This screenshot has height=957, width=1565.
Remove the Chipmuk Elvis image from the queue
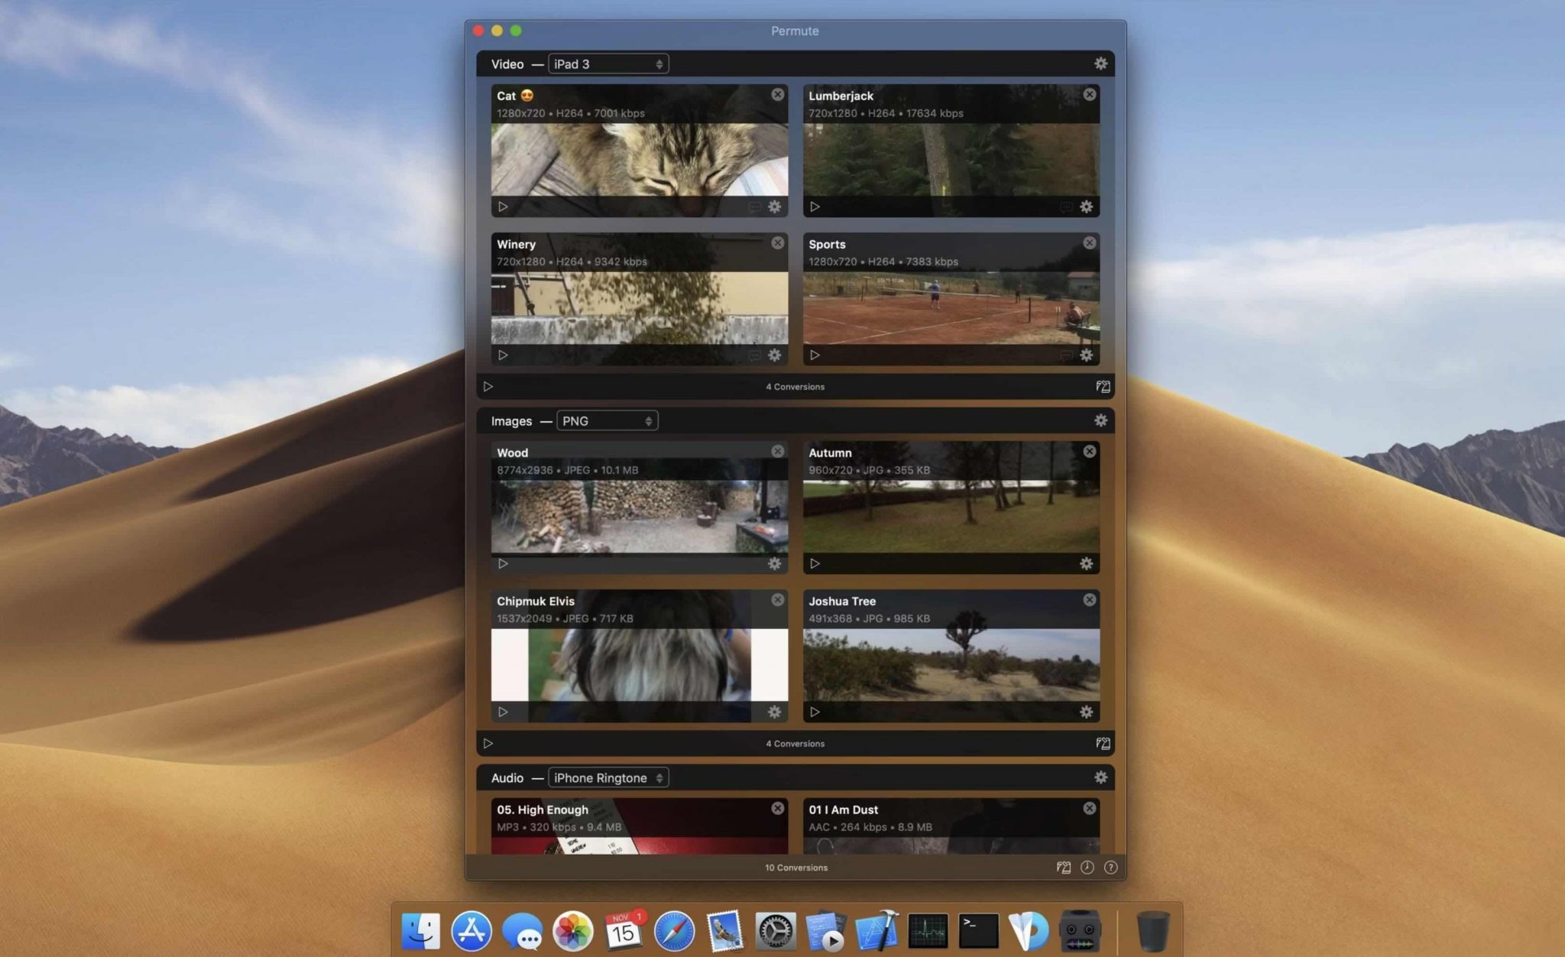[x=778, y=600]
